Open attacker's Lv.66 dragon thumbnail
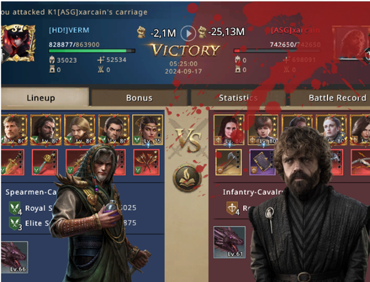This screenshot has height=282, width=370. pos(14,258)
